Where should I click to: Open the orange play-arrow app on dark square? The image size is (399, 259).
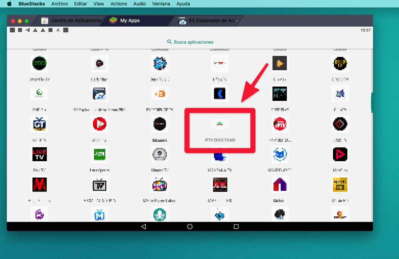(x=280, y=63)
